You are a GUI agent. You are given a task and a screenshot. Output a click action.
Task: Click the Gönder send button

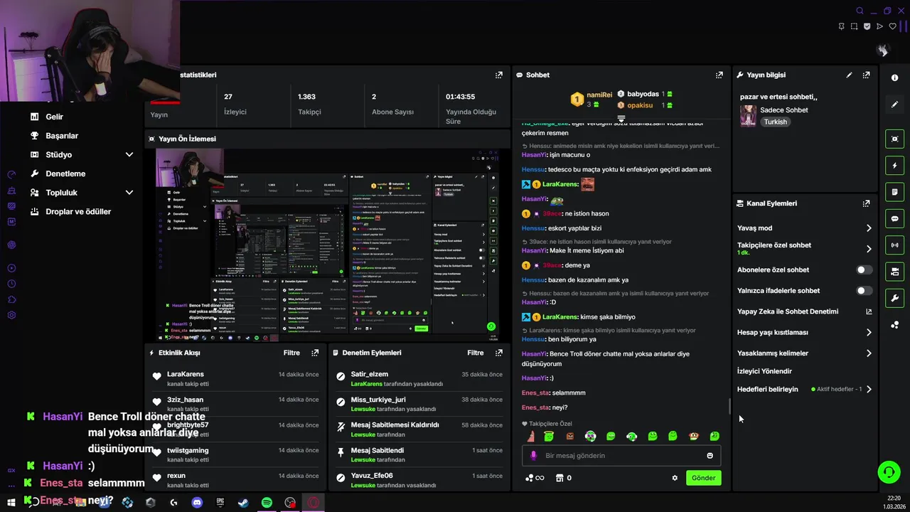pyautogui.click(x=704, y=478)
